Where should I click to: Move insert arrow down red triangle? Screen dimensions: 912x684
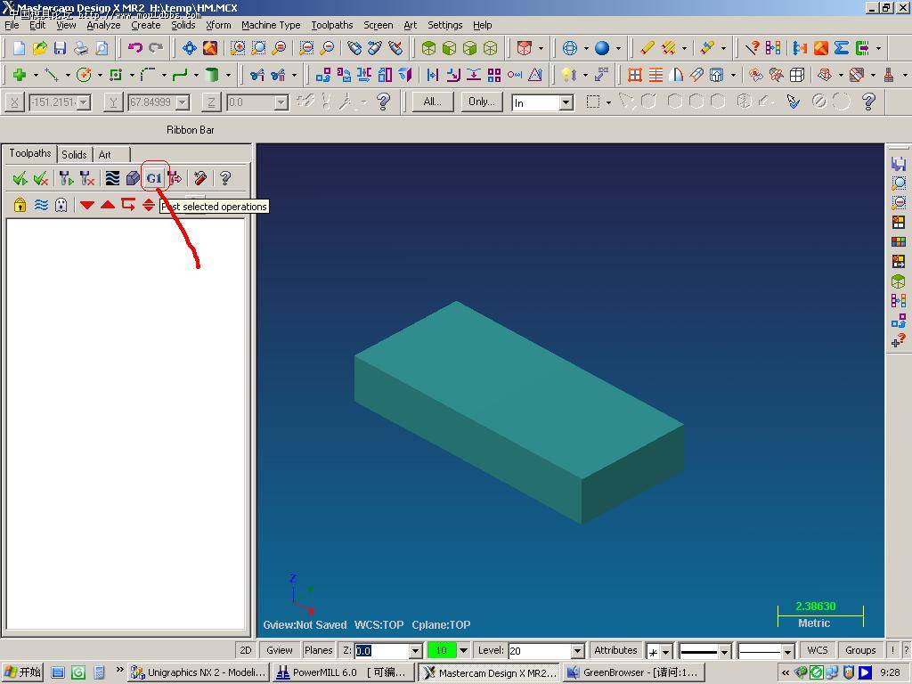(x=87, y=205)
